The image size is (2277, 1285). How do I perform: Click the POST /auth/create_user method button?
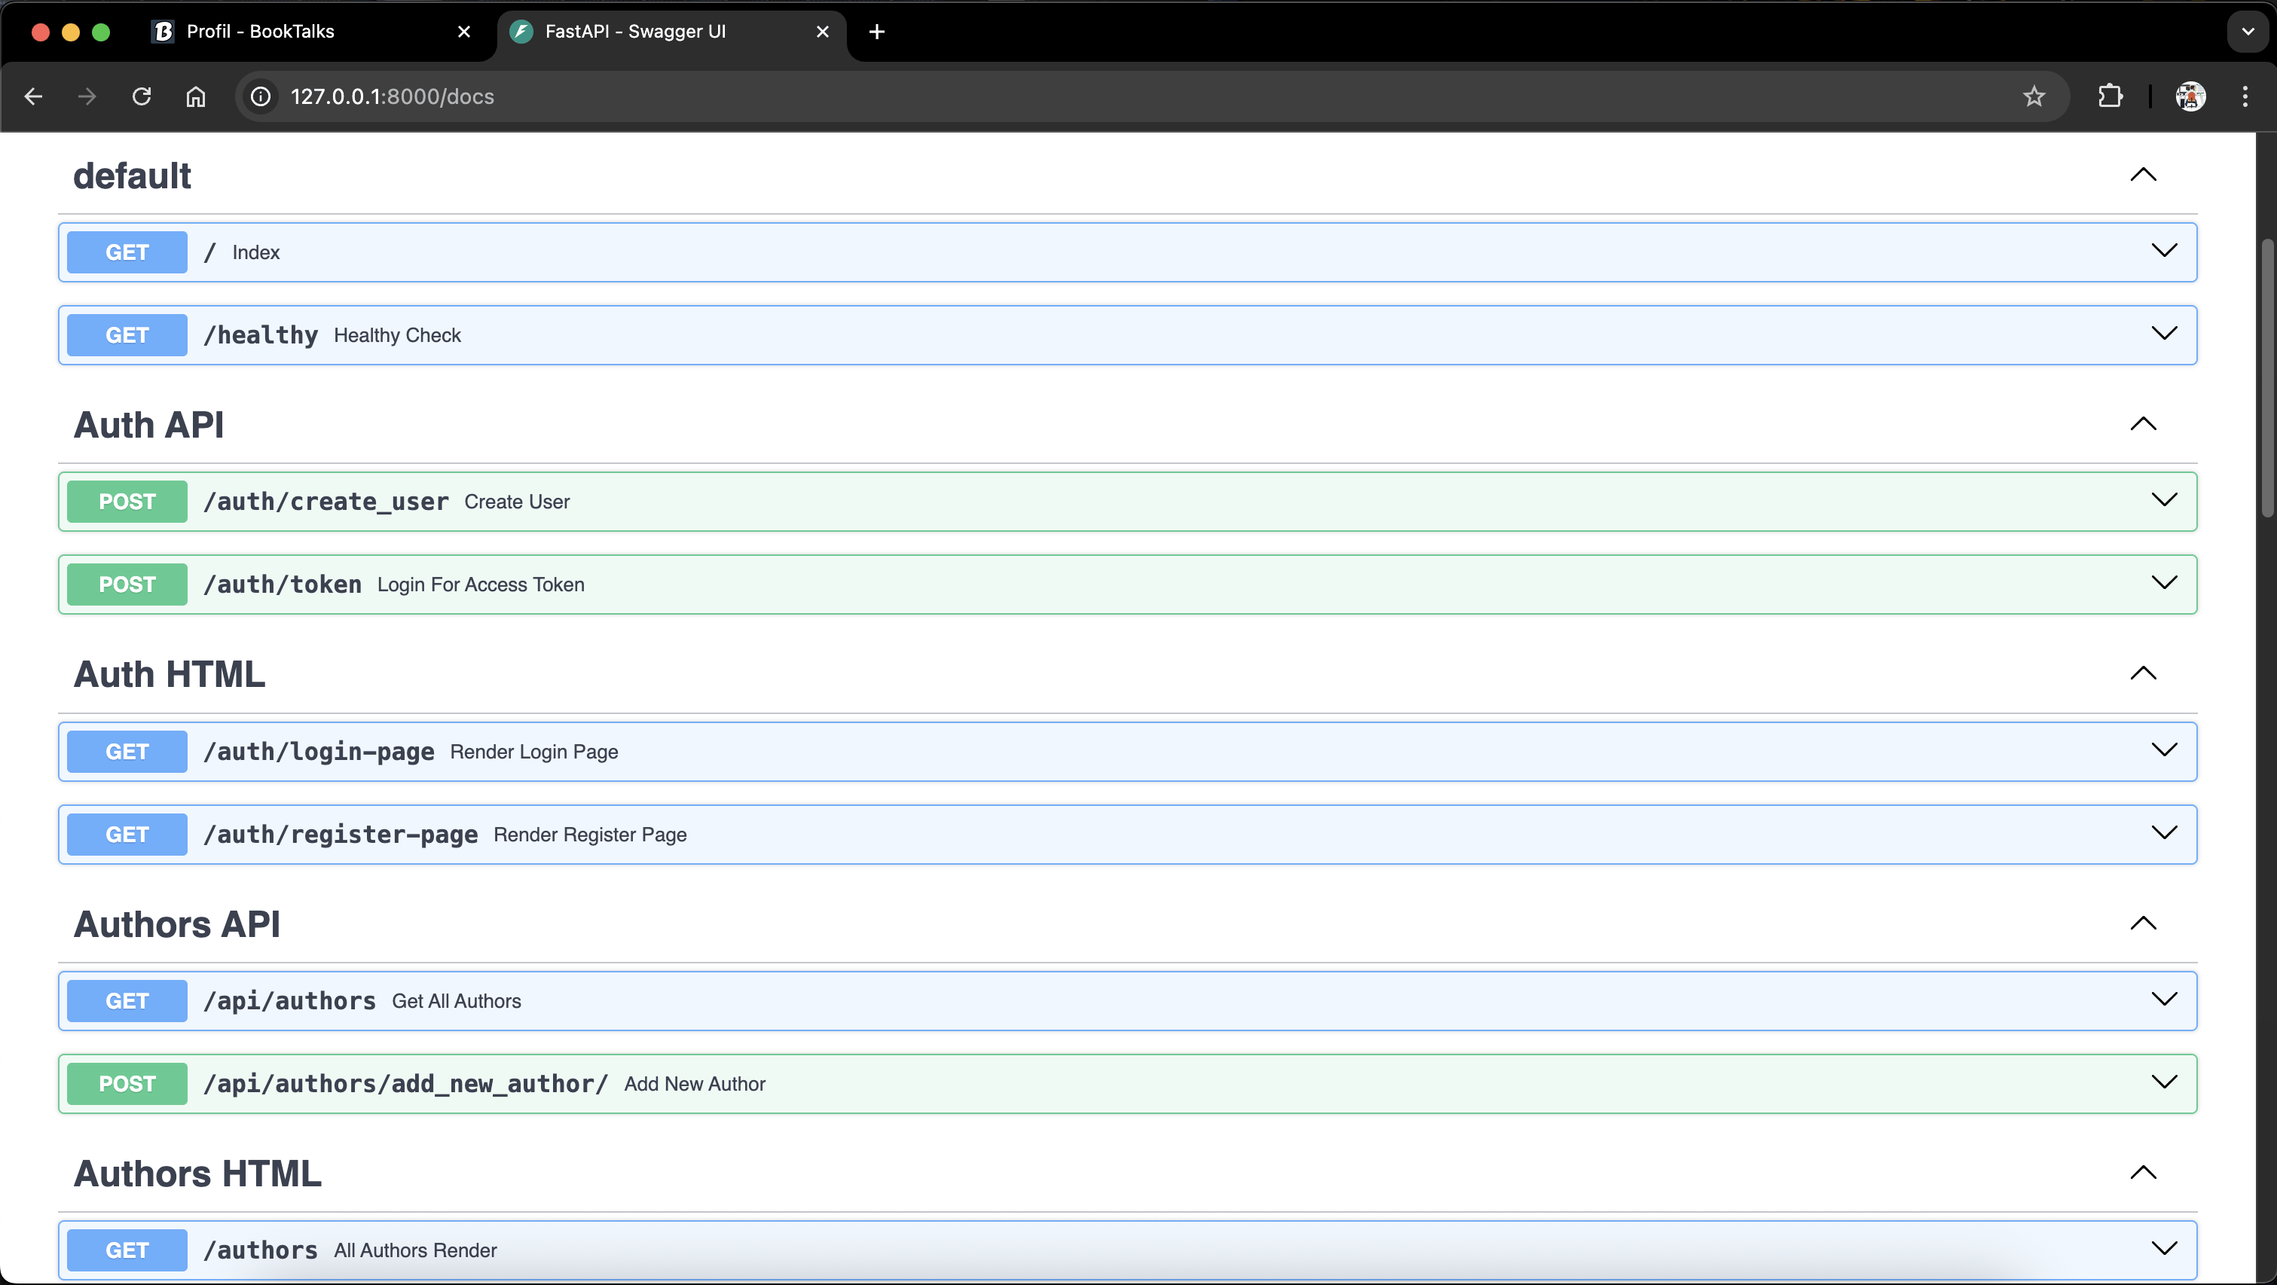pyautogui.click(x=127, y=501)
